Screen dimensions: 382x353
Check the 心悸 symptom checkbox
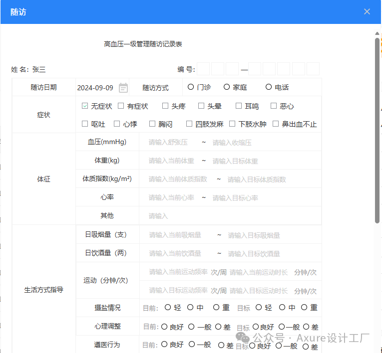pos(117,124)
